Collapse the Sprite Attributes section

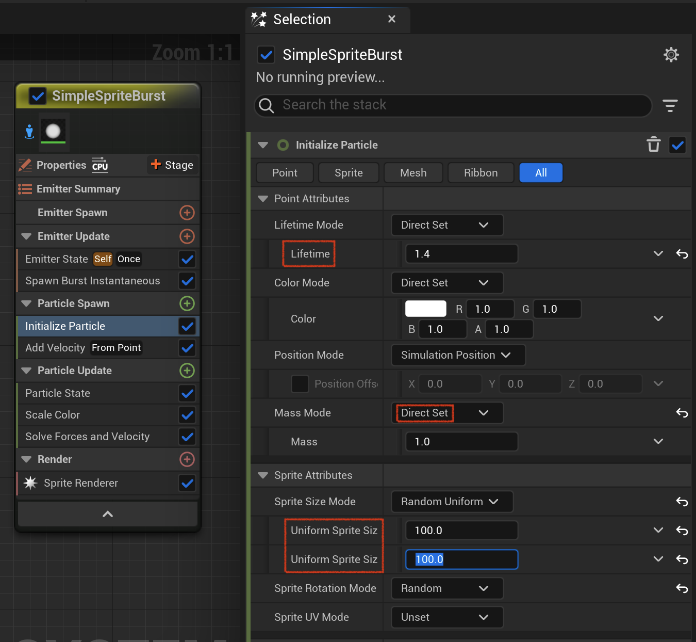(x=263, y=475)
